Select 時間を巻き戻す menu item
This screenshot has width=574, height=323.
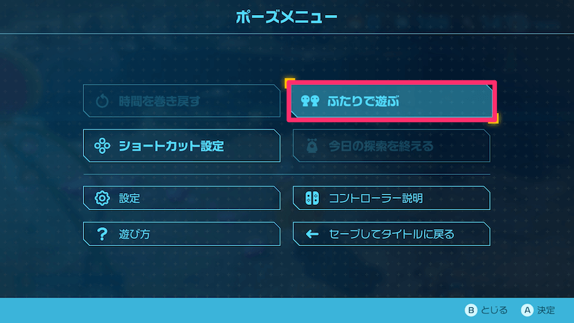(181, 101)
